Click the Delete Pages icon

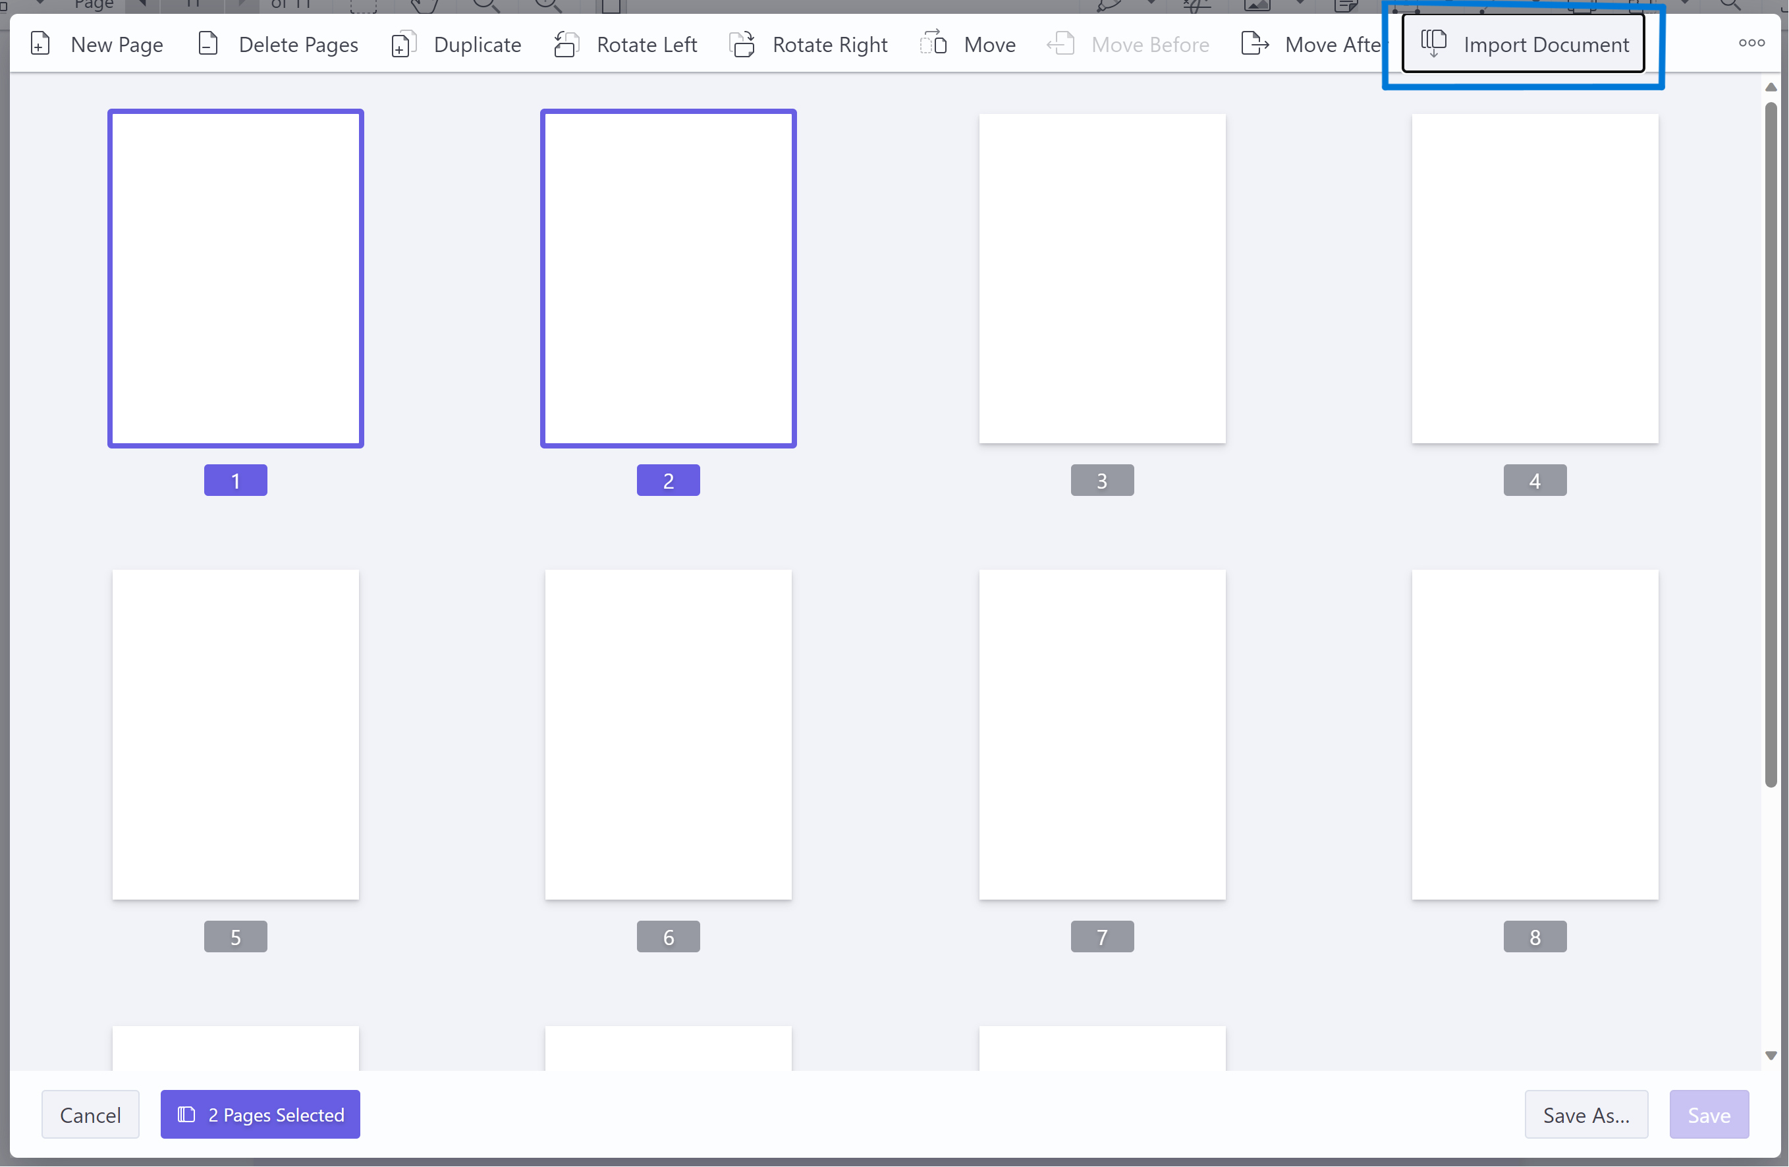pyautogui.click(x=208, y=44)
